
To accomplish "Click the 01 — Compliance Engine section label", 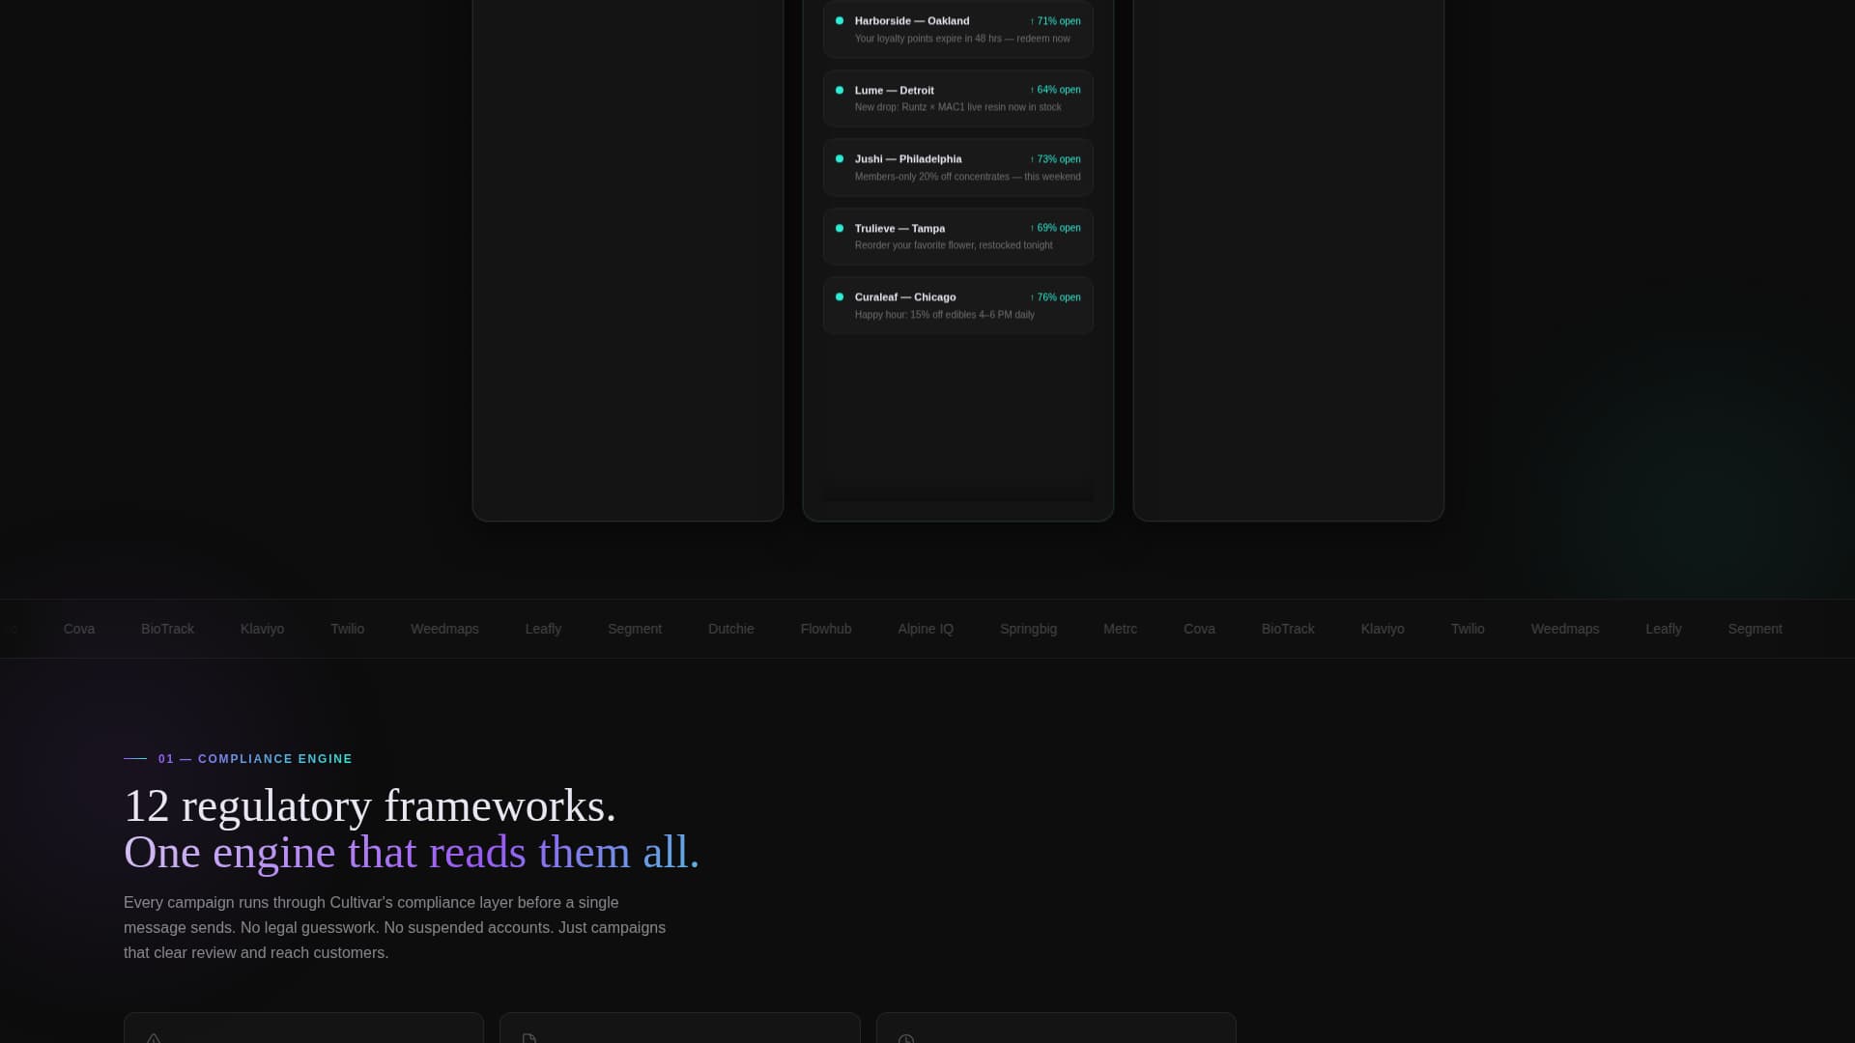I will coord(255,759).
